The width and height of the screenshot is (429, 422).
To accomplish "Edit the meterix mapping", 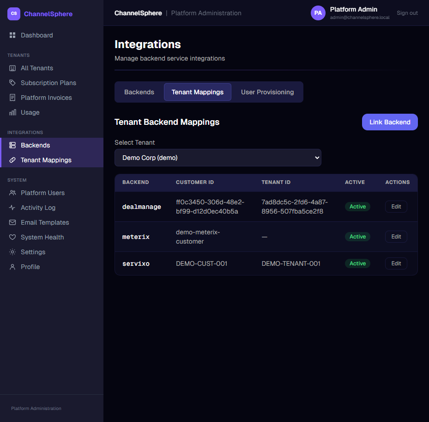I will [x=396, y=237].
